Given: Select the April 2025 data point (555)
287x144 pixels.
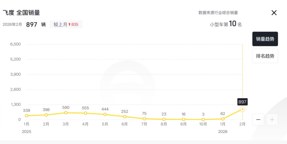Looking at the screenshot, I should [85, 113].
